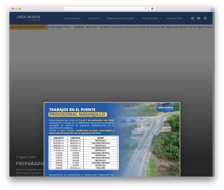Screen dimensions: 224x190
Task: Expand the Publicaciones dropdown menu
Action: click(x=151, y=18)
